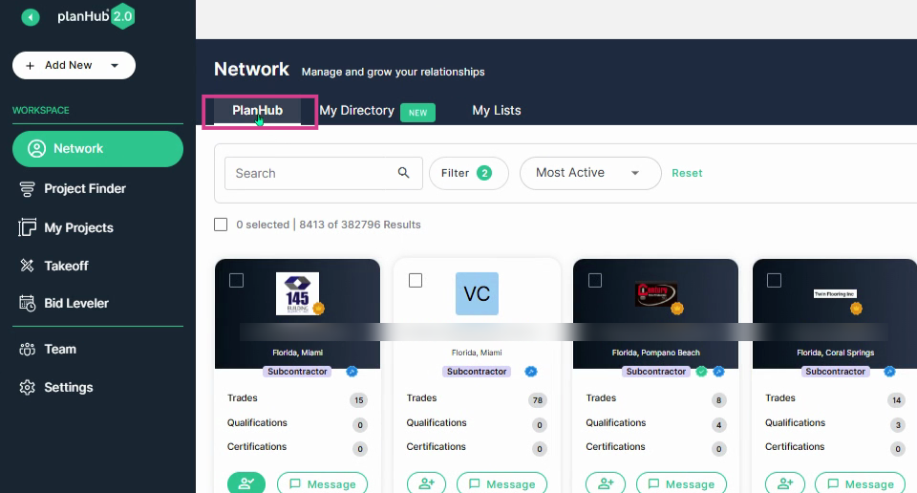Switch to My Lists tab
The image size is (917, 493).
(x=497, y=111)
